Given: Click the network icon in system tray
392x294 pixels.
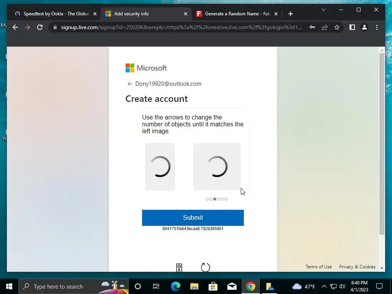Looking at the screenshot, I should (x=333, y=286).
